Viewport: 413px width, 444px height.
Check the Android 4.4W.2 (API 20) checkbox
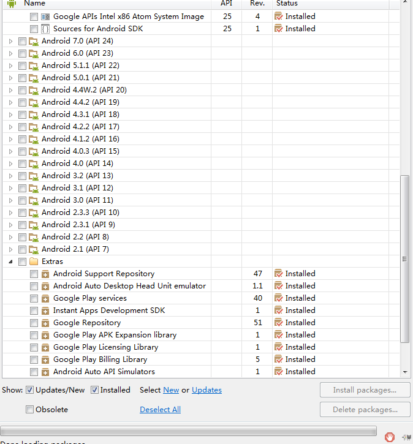[x=22, y=90]
